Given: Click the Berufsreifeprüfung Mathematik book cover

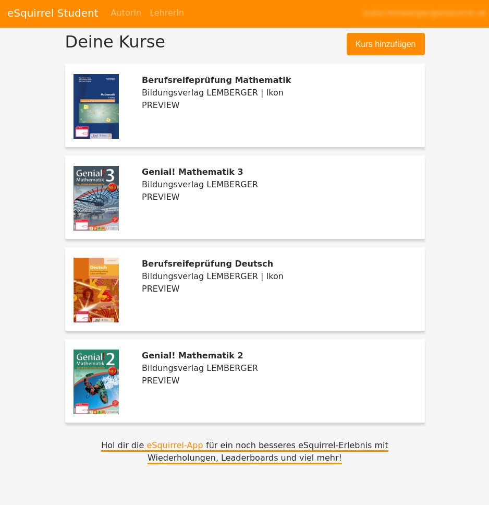Looking at the screenshot, I should [96, 106].
